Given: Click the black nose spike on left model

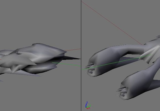Looking at the screenshot, I should (x=72, y=58).
